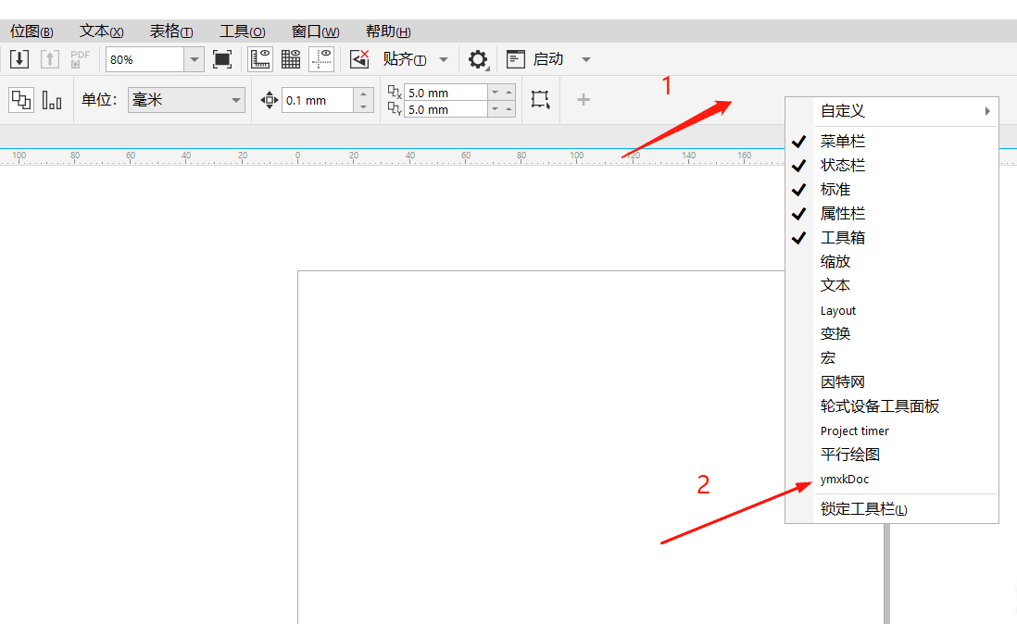
Task: Click the upper 5.0 mm duplicate distance field
Action: (446, 93)
